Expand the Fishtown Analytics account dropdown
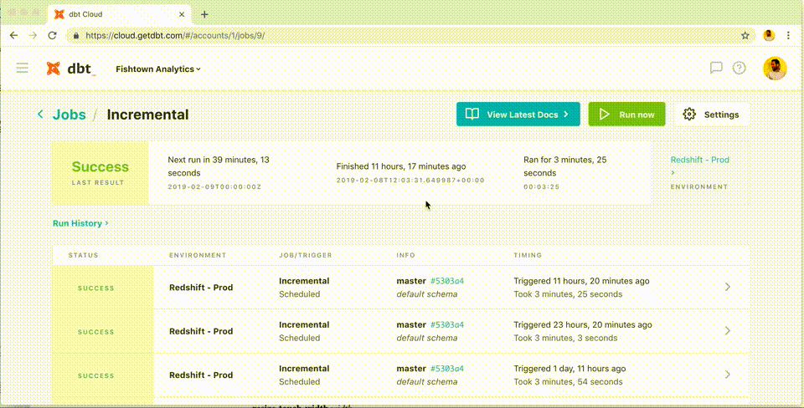This screenshot has height=408, width=804. point(158,69)
